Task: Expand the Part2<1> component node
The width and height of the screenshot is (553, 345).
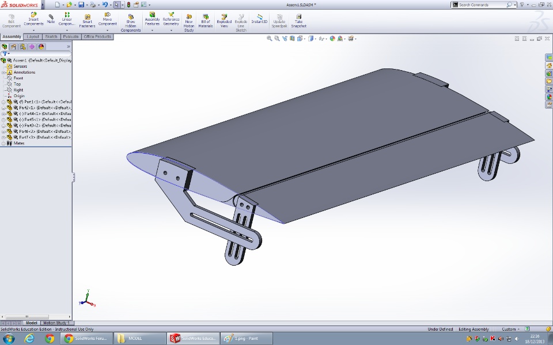Action: click(3, 108)
